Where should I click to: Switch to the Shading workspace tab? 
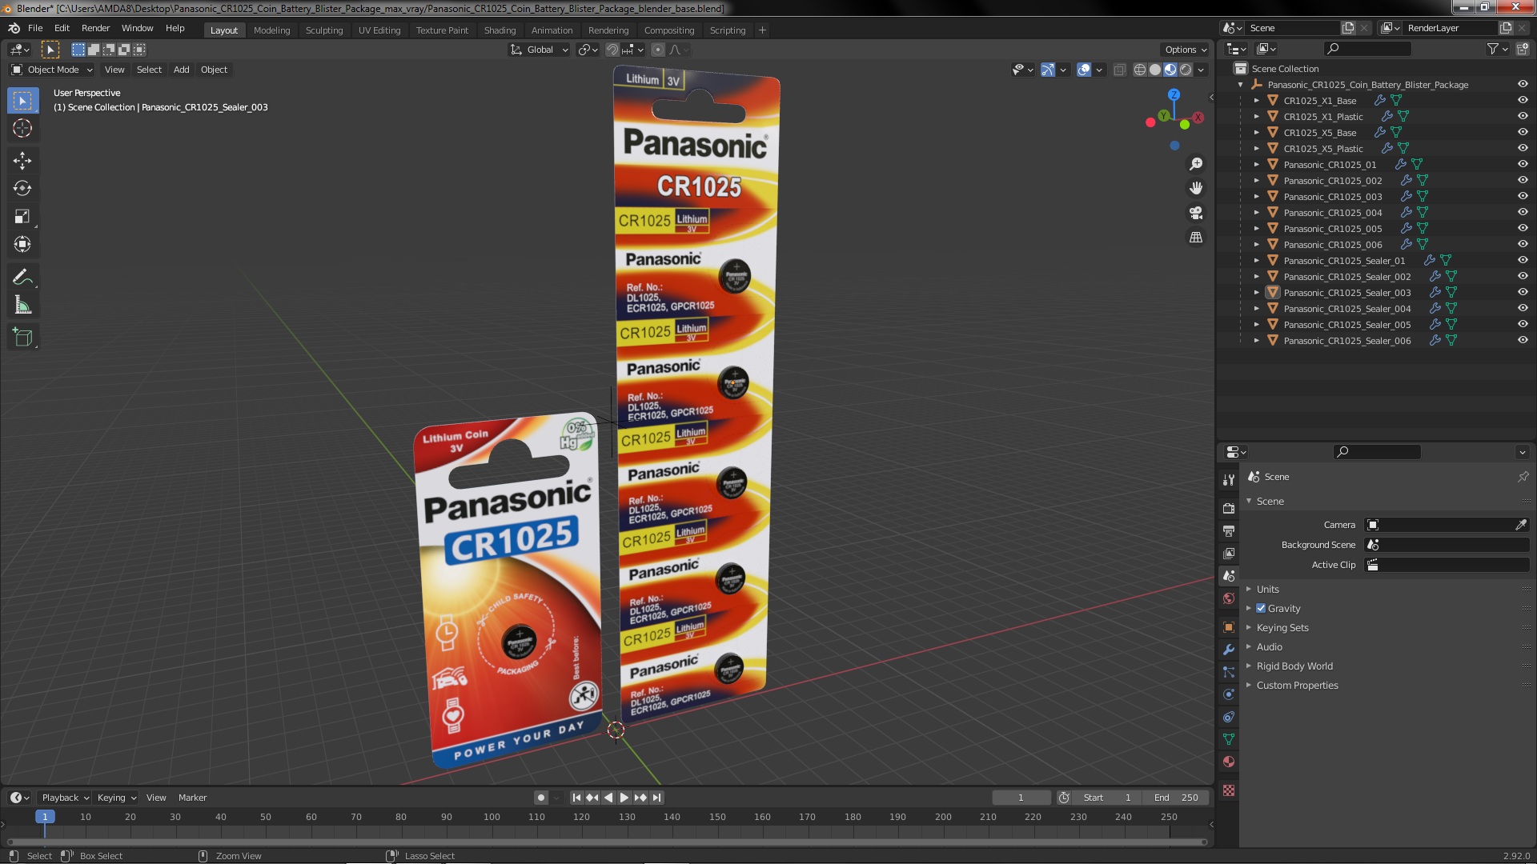click(x=500, y=30)
